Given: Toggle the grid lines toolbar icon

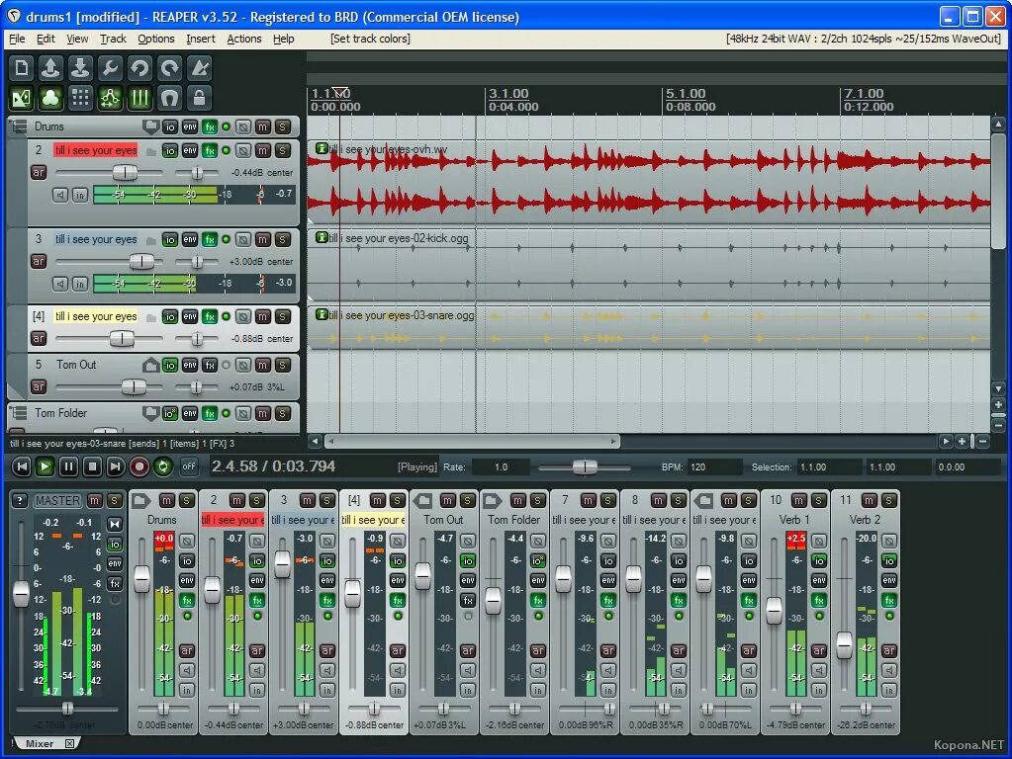Looking at the screenshot, I should [139, 98].
